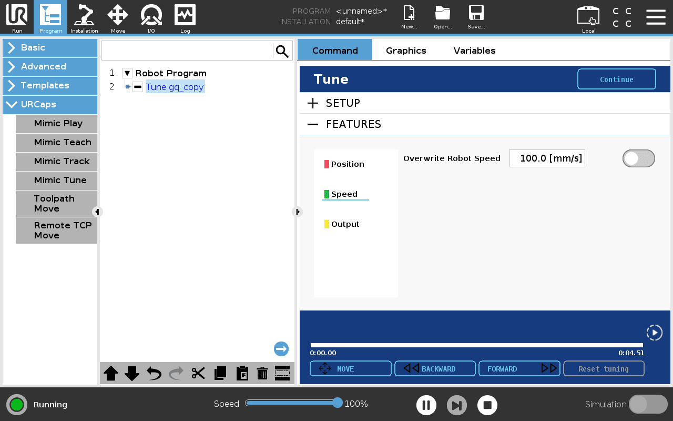
Task: Open the Log screen
Action: [x=185, y=18]
